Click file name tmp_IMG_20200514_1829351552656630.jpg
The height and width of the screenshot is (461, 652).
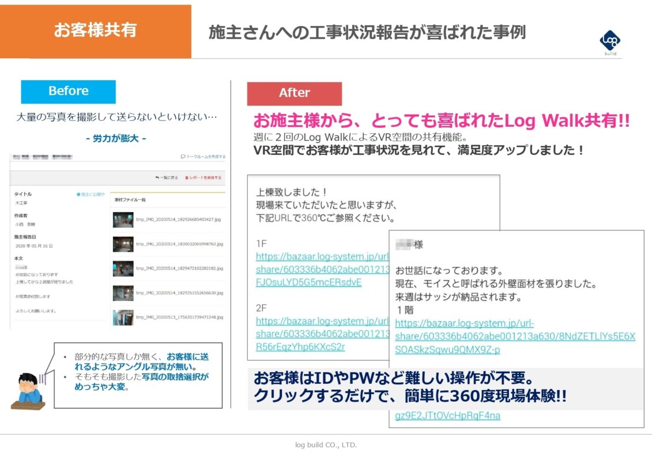click(180, 293)
